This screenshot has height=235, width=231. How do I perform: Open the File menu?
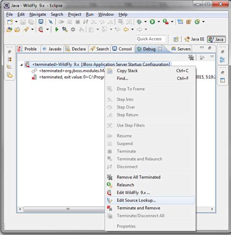coord(9,15)
